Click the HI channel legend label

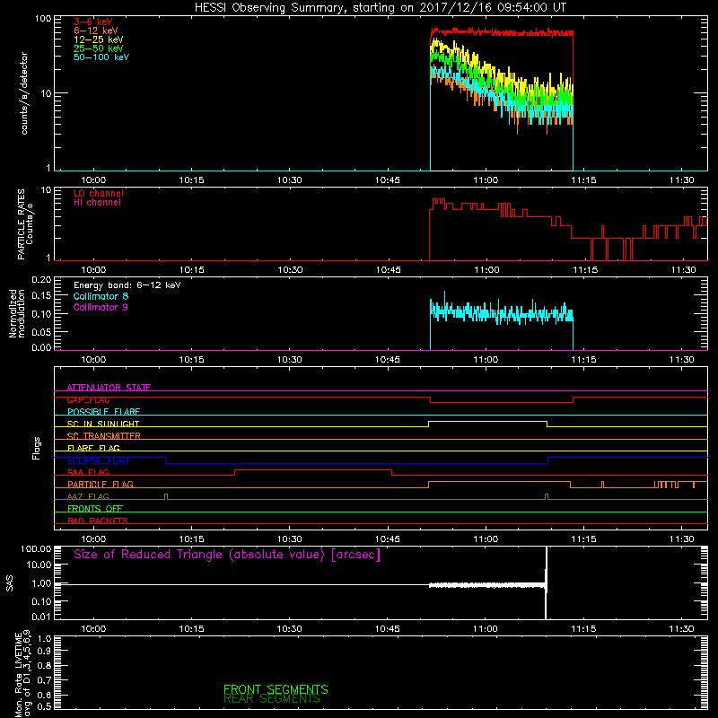pyautogui.click(x=97, y=203)
